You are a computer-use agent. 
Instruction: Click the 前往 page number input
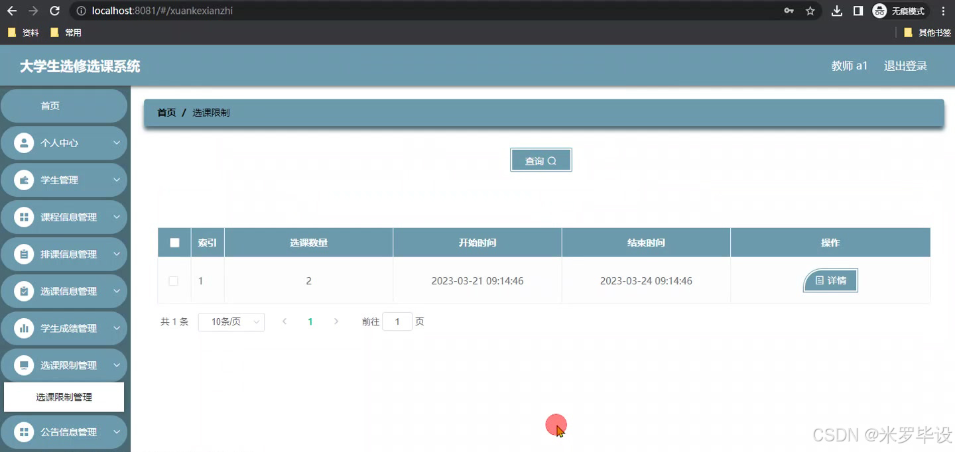pyautogui.click(x=397, y=322)
